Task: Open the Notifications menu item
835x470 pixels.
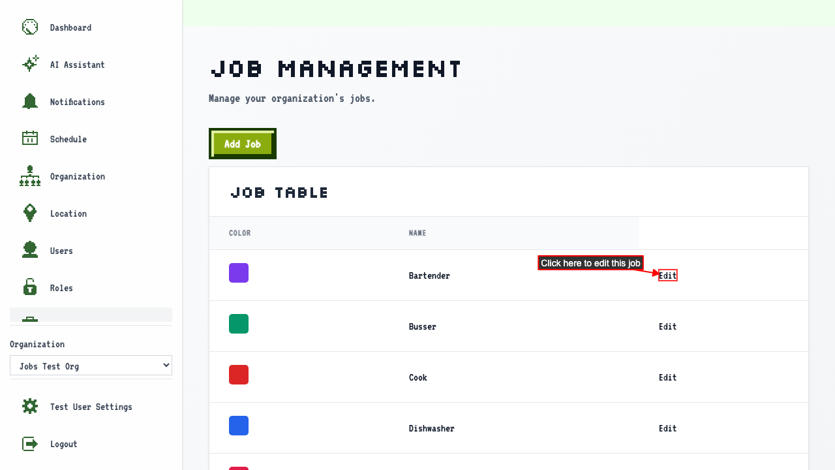Action: 77,102
